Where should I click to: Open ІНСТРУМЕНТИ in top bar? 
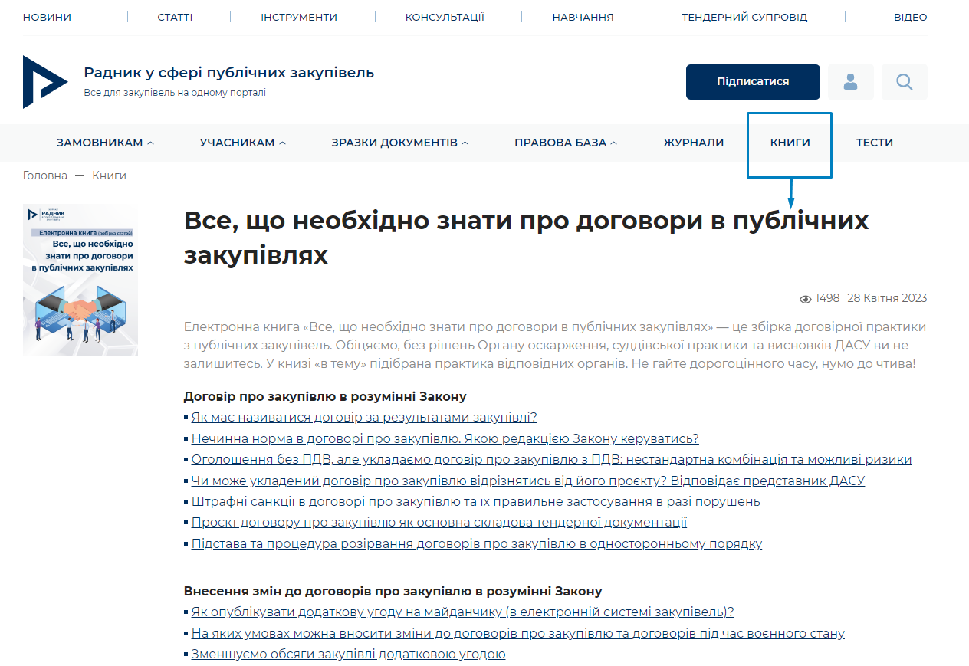299,17
